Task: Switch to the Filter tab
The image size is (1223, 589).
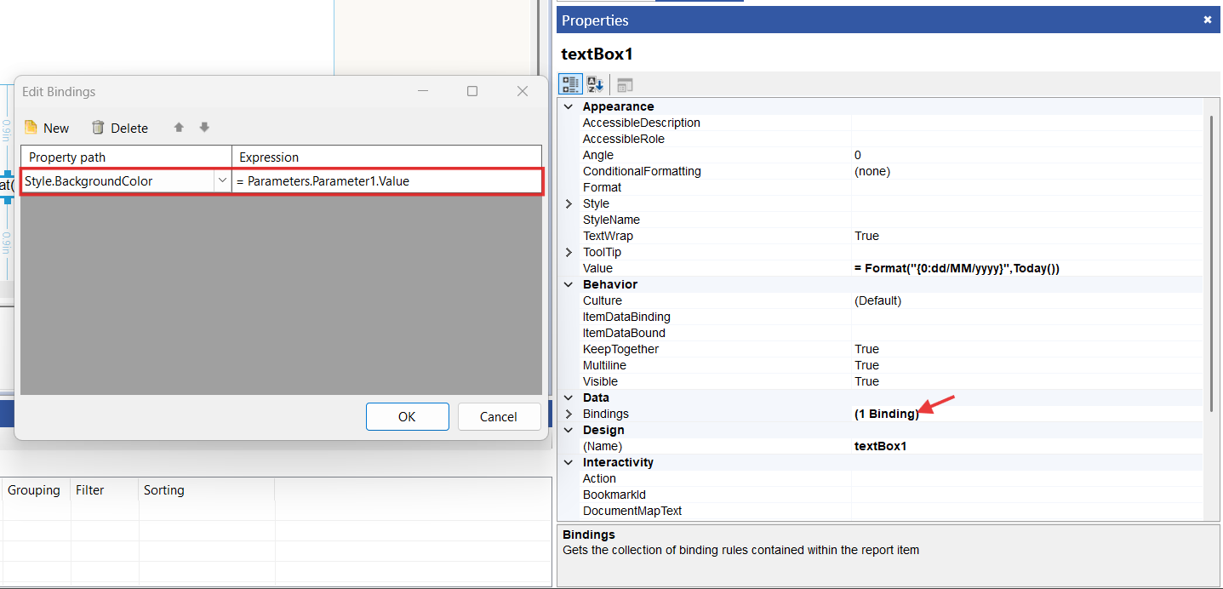Action: tap(89, 490)
